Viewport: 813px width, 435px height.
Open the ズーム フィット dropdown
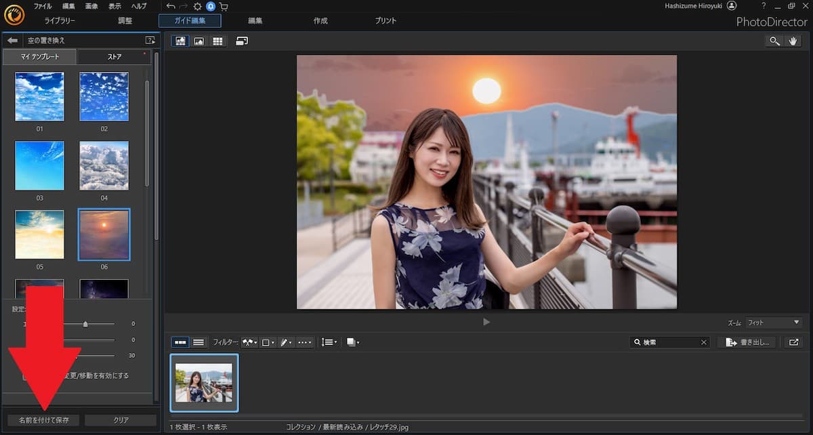[x=773, y=323]
